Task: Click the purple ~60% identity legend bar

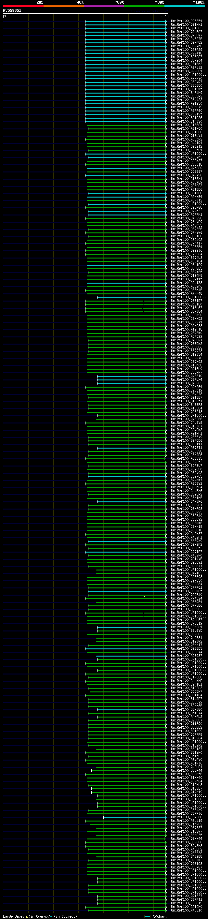Action: 104,6
